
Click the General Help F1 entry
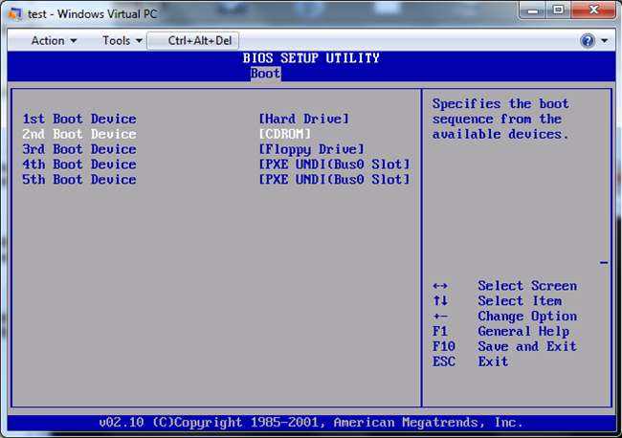click(x=501, y=331)
